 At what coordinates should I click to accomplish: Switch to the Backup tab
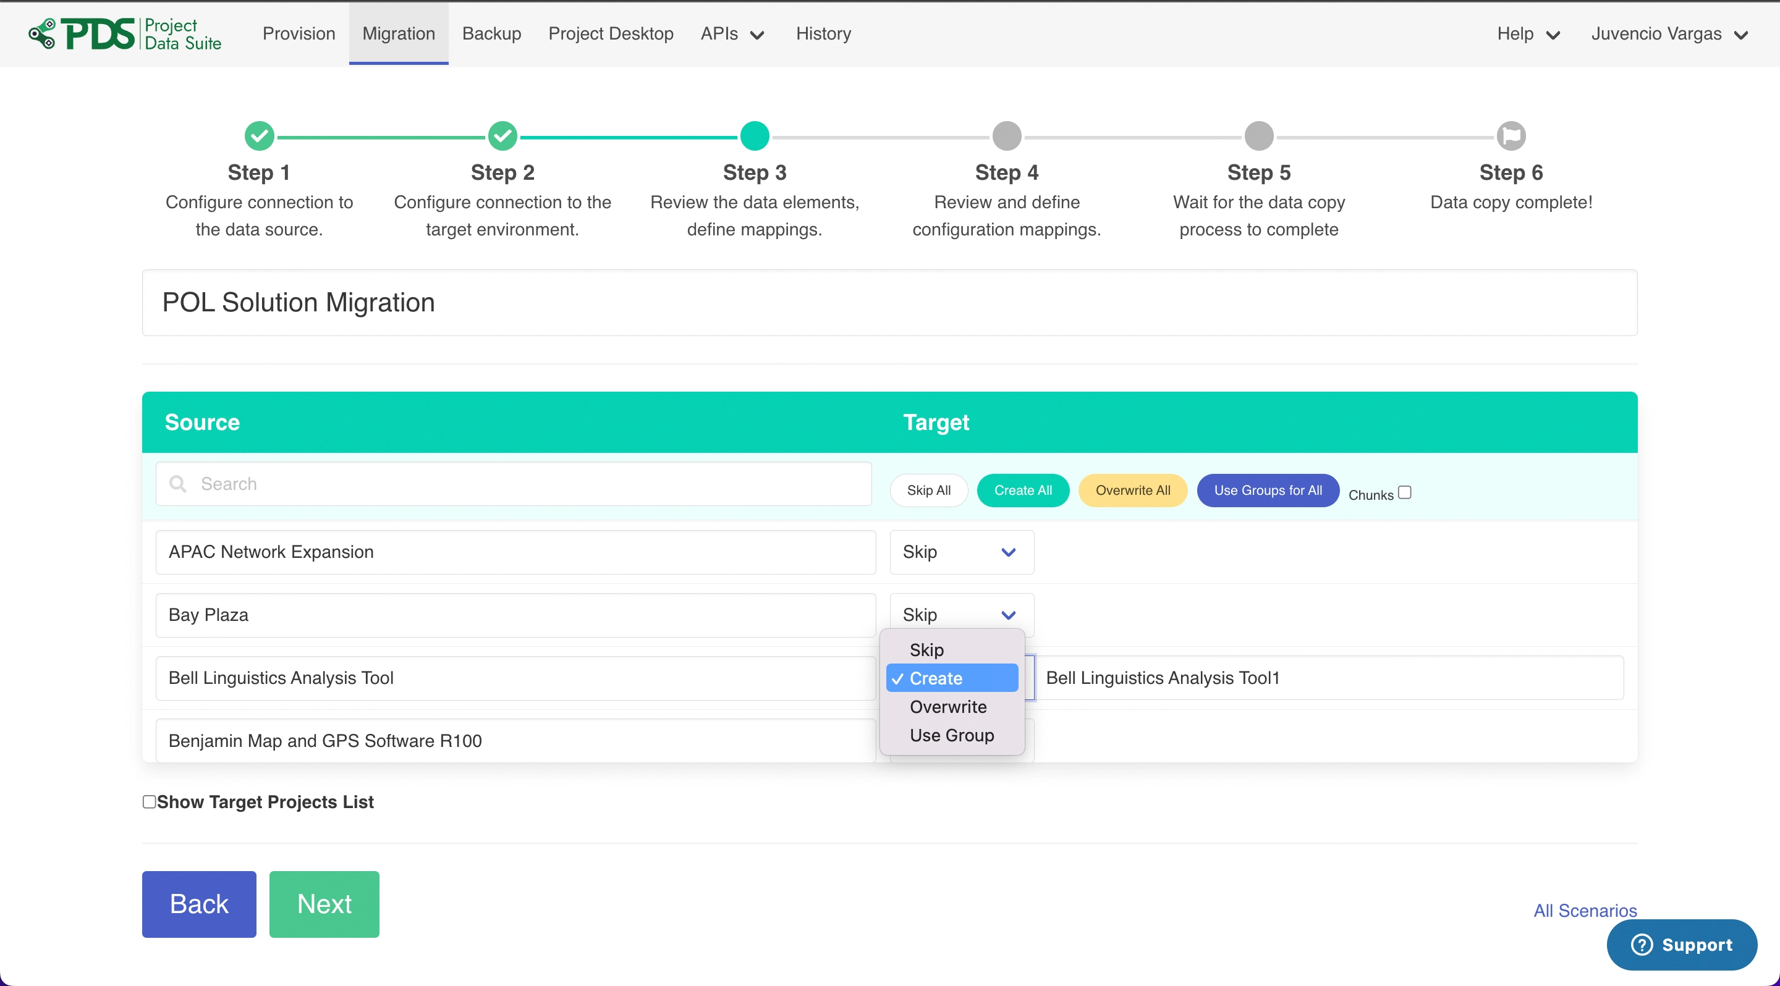point(491,34)
